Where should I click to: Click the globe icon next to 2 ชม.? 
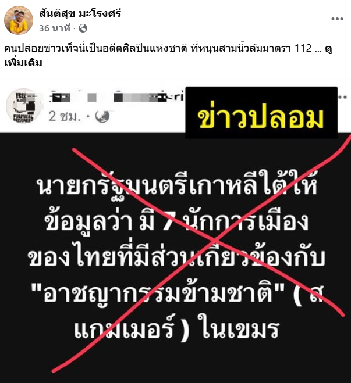102,116
